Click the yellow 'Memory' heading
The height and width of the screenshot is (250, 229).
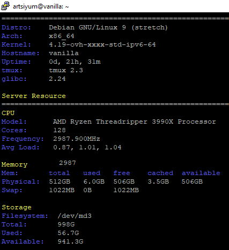(14, 164)
